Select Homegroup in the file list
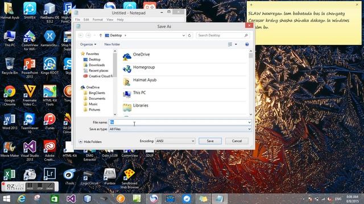The height and width of the screenshot is (204, 364). [184, 69]
